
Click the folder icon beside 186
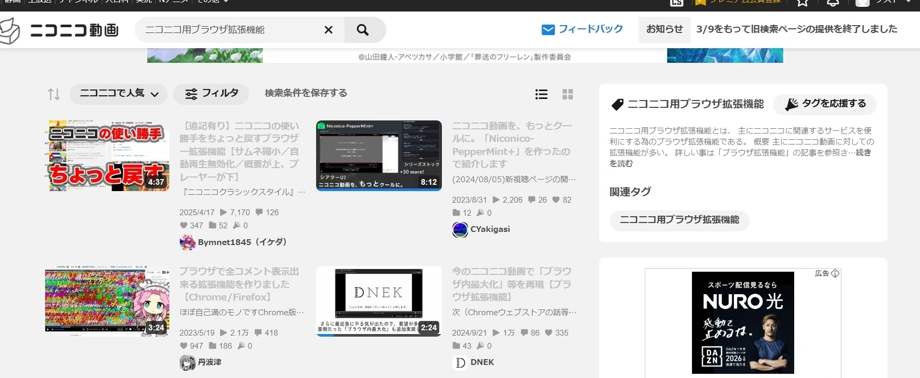pyautogui.click(x=212, y=346)
